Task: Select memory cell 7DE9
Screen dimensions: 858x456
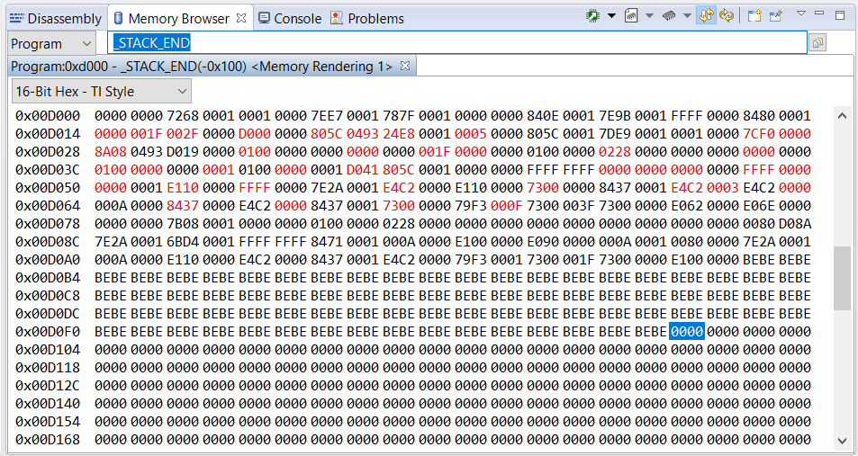Action: pos(615,134)
